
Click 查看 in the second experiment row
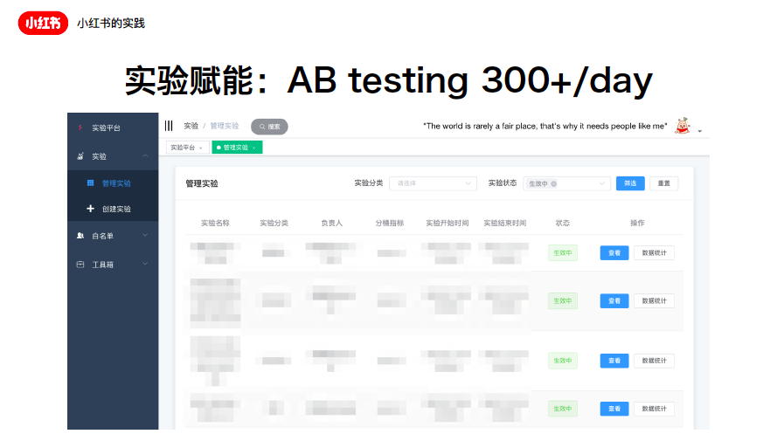[x=614, y=301]
